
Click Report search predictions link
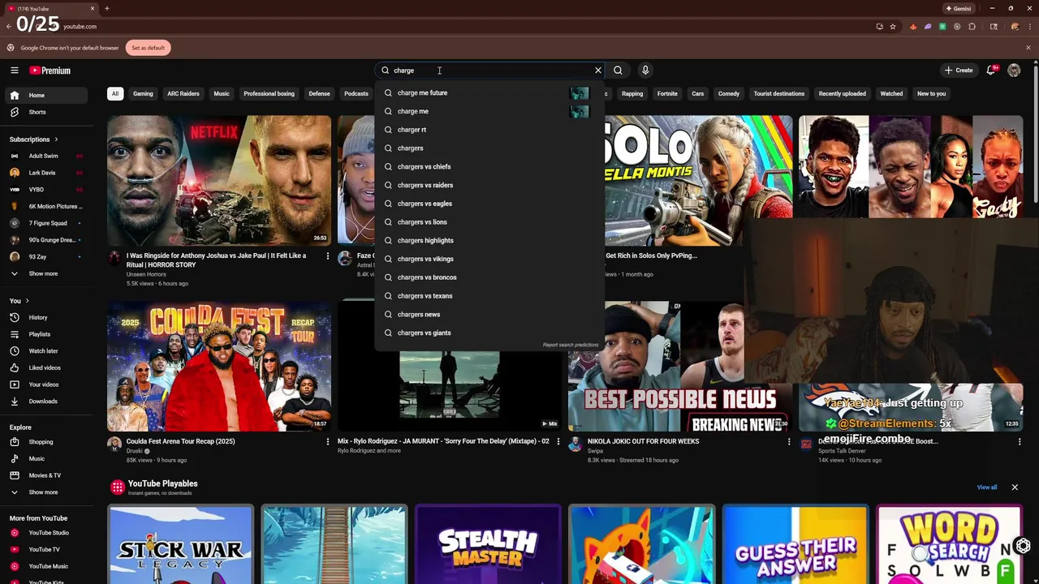pos(571,345)
